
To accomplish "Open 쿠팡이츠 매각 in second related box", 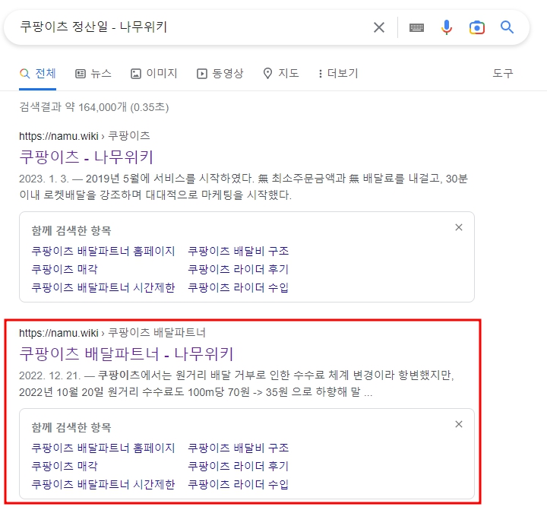I will click(65, 466).
